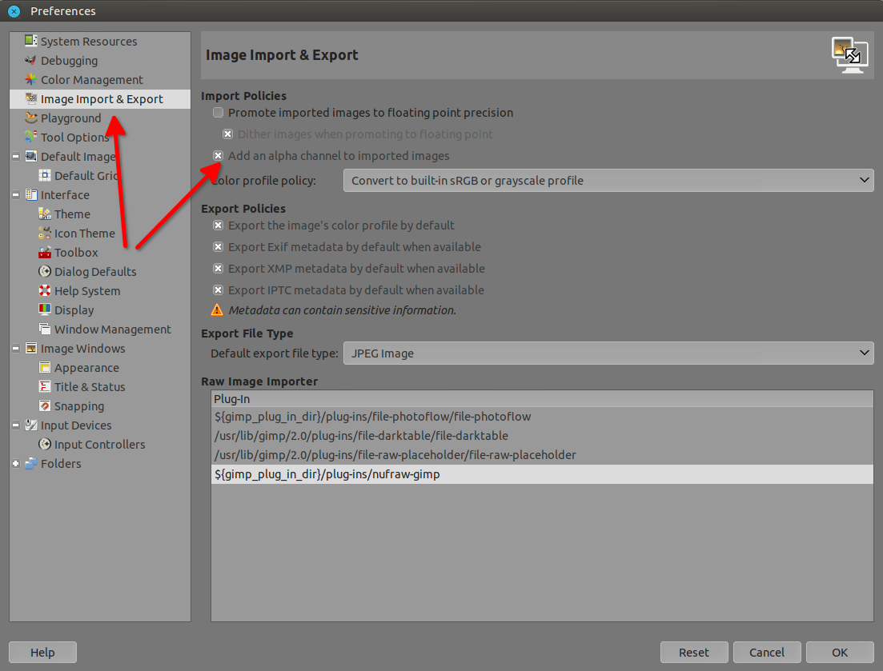Click the Toolbox icon
883x671 pixels.
click(45, 252)
